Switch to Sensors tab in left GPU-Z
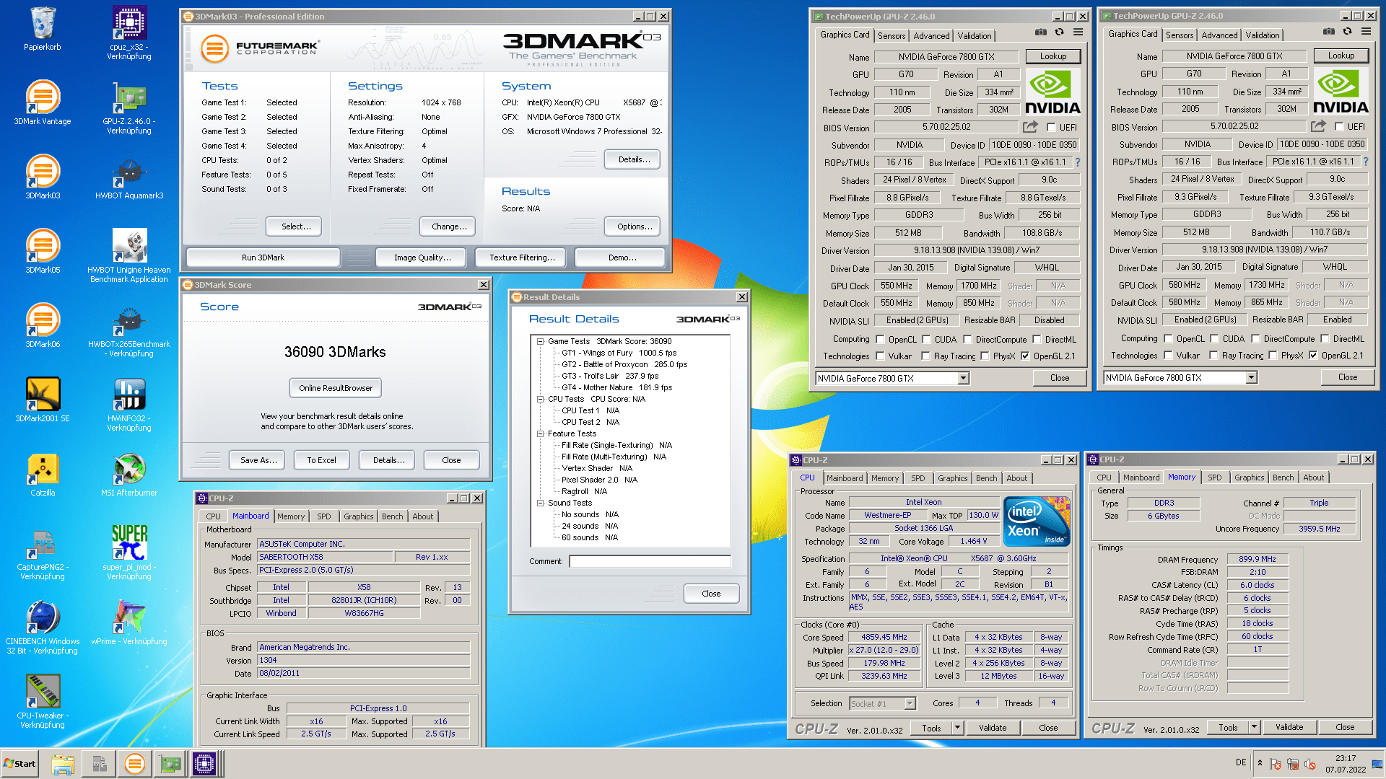This screenshot has height=779, width=1386. [892, 35]
